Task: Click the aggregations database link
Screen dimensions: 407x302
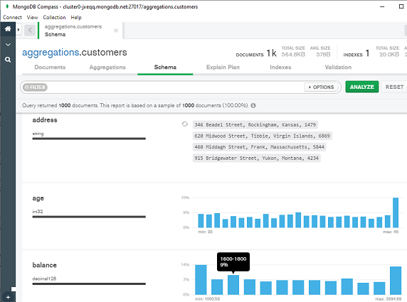Action: tap(51, 53)
